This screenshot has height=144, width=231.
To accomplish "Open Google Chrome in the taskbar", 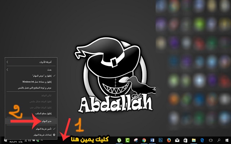I will 144,140.
